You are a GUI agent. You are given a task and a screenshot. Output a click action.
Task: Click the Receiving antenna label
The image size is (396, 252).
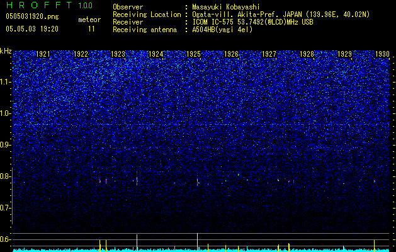145,30
